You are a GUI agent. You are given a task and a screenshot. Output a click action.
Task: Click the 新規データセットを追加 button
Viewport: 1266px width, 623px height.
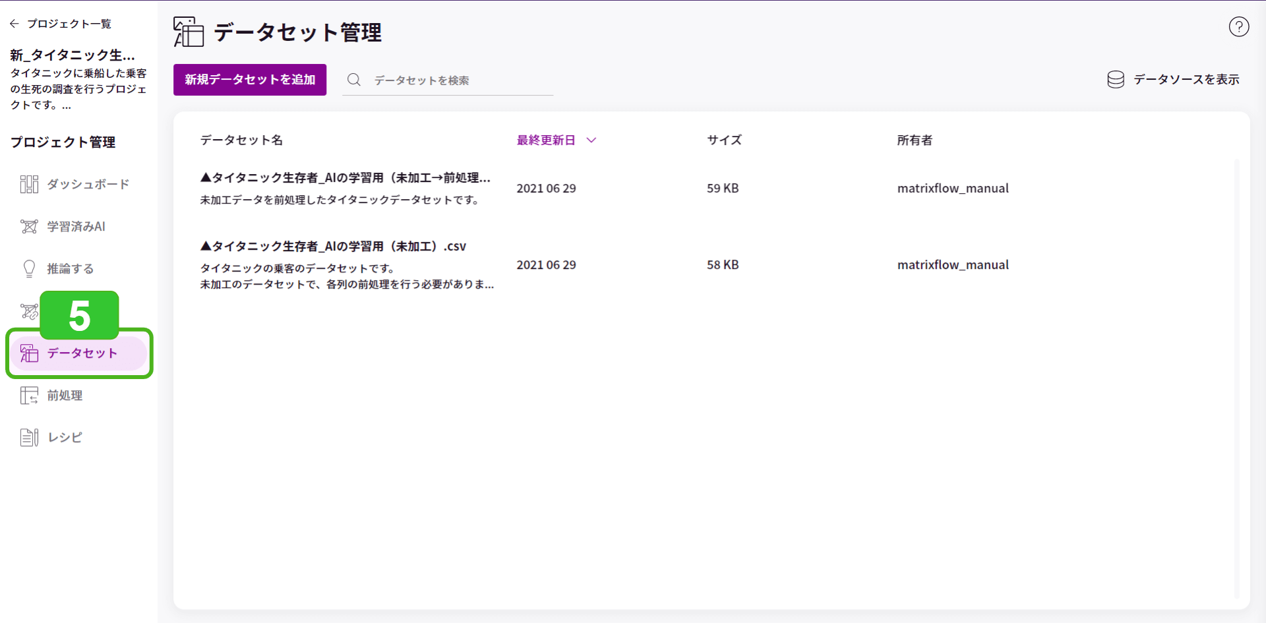pos(250,80)
